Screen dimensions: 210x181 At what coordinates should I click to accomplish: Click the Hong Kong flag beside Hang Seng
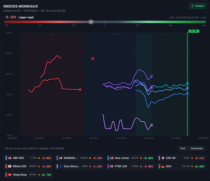tap(10, 175)
